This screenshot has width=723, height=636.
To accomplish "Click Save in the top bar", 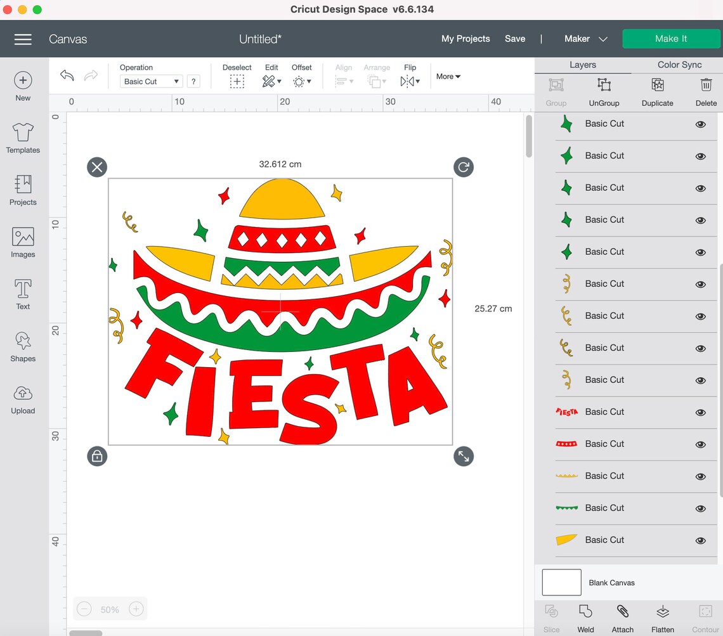I will pos(515,39).
